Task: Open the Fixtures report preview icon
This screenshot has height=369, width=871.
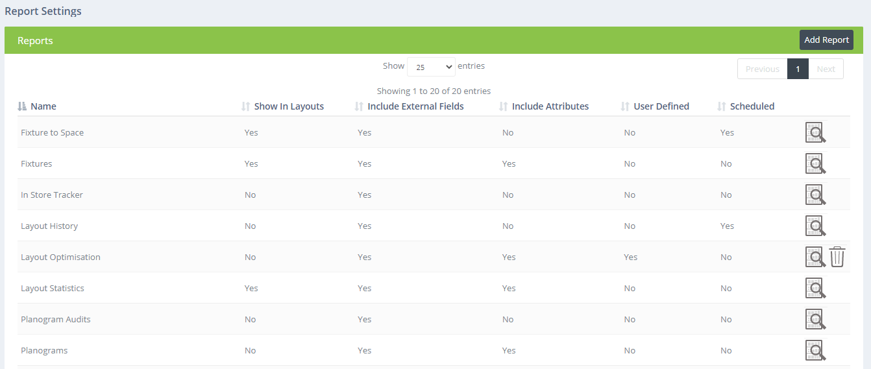Action: coord(815,163)
